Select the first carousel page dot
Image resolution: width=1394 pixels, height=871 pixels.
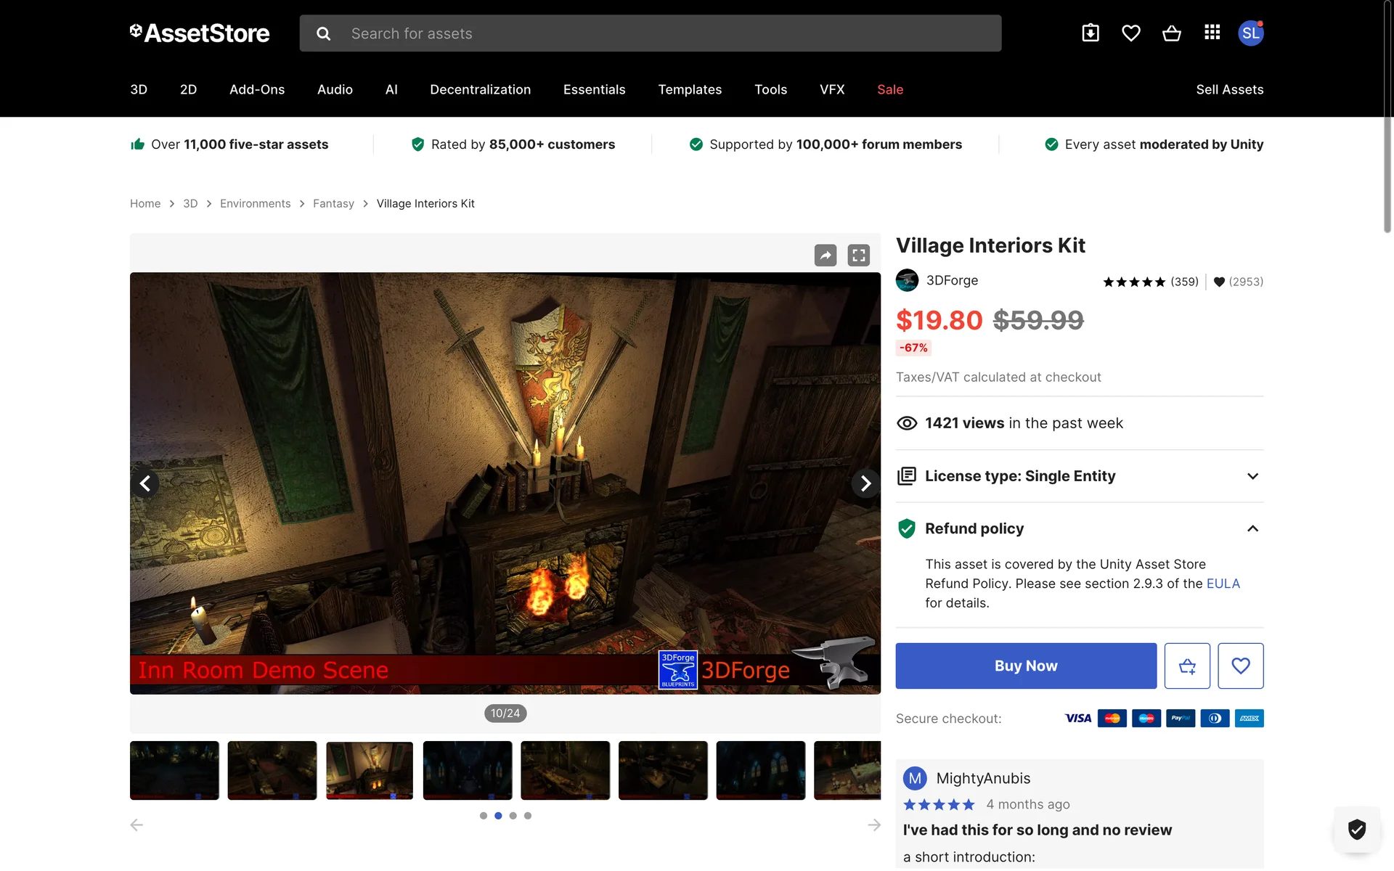point(484,816)
